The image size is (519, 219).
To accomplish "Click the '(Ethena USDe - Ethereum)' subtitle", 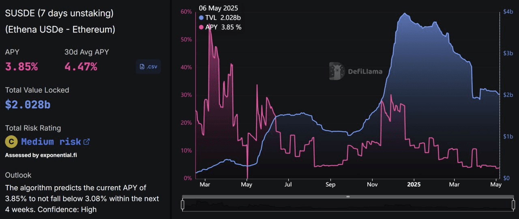I will point(60,30).
